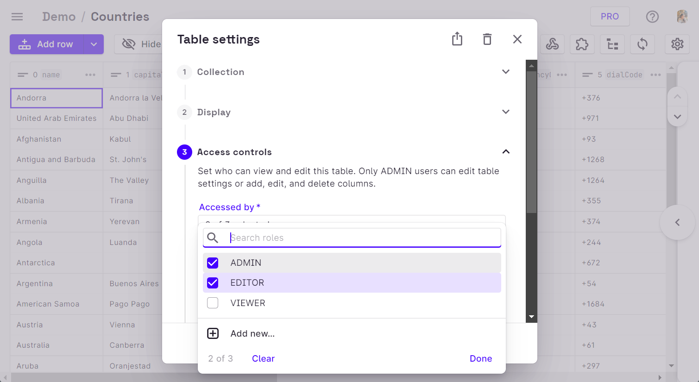Viewport: 699px width, 382px height.
Task: Open the gear settings icon
Action: click(x=677, y=44)
